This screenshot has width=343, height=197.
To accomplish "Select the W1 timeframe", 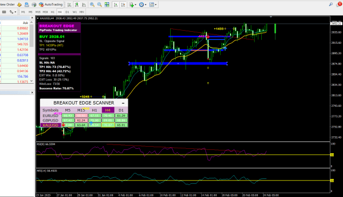I will pyautogui.click(x=75, y=12).
